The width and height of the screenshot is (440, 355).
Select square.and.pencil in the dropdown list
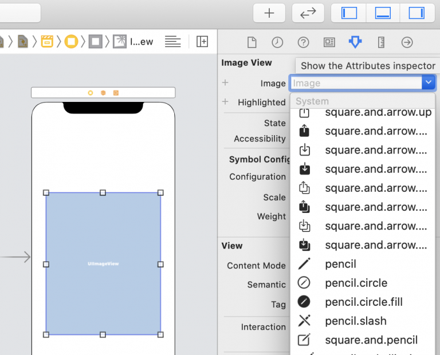pos(371,340)
